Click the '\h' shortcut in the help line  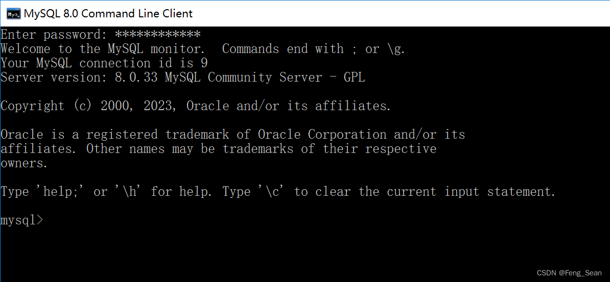(x=130, y=192)
